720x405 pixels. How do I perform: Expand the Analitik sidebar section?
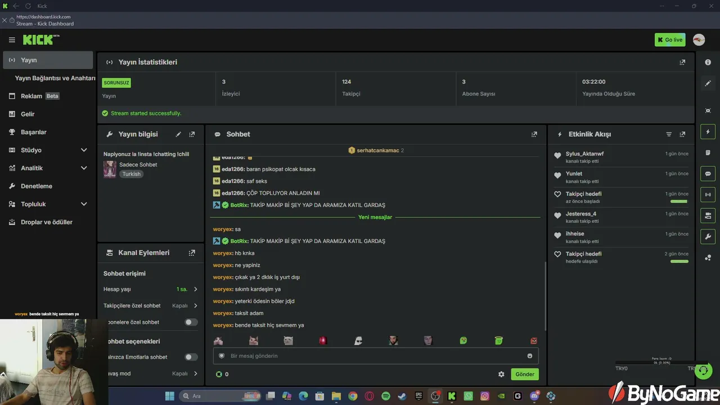84,168
